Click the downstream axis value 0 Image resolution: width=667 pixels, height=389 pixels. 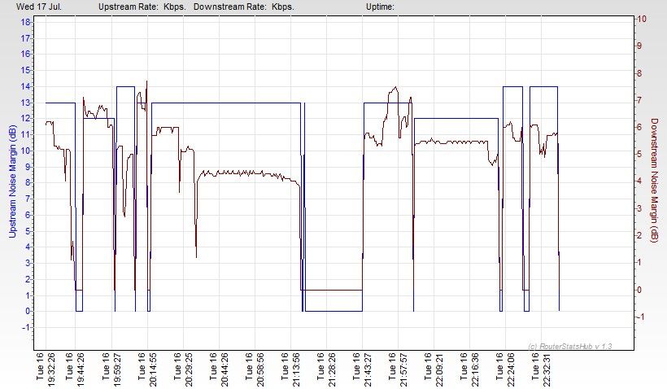tap(640, 290)
